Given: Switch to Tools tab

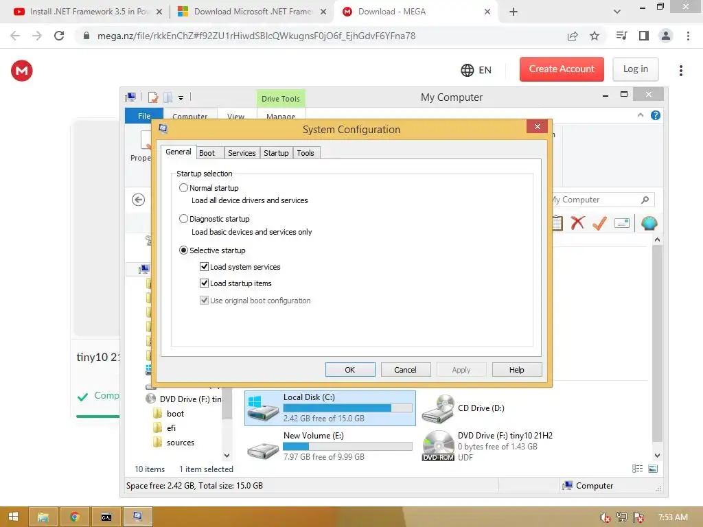Looking at the screenshot, I should 306,153.
